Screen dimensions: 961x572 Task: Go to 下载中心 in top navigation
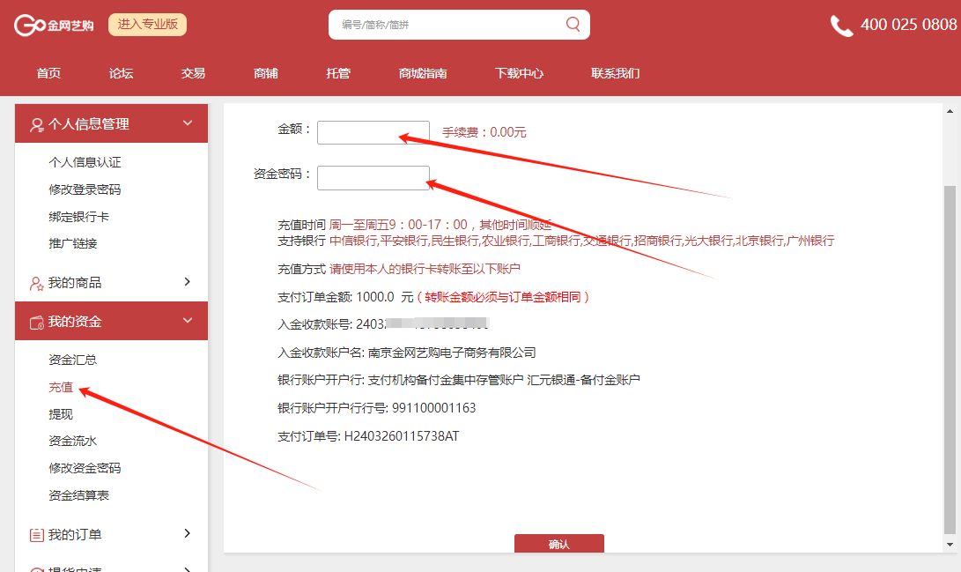tap(519, 73)
